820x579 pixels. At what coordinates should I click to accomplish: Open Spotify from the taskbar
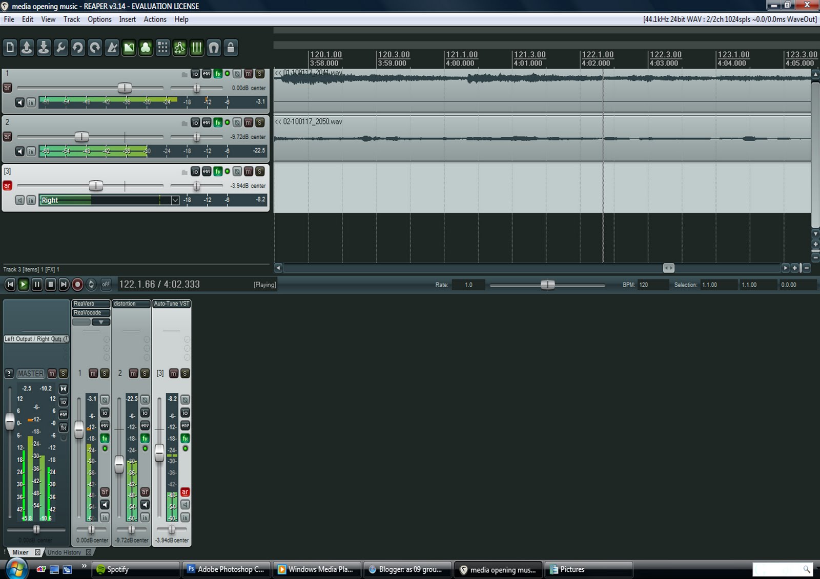[136, 569]
